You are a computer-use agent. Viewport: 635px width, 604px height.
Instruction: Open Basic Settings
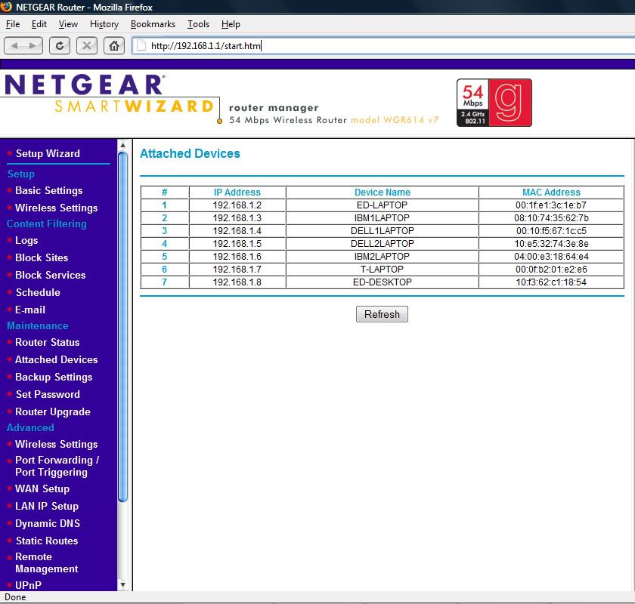[x=48, y=190]
